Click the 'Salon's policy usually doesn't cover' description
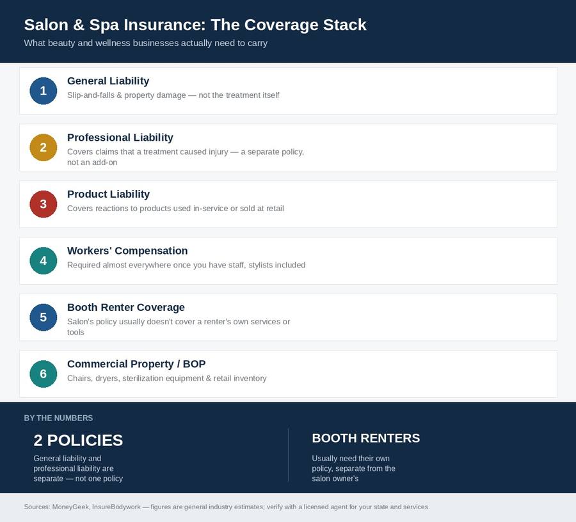Viewport: 576px width, 522px height. tap(179, 327)
